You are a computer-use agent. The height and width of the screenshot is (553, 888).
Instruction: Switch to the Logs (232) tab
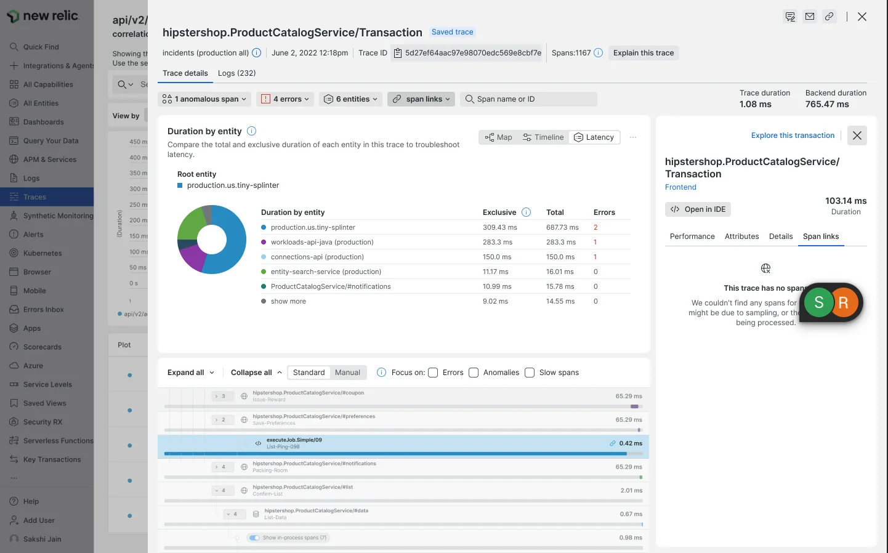[x=236, y=73]
